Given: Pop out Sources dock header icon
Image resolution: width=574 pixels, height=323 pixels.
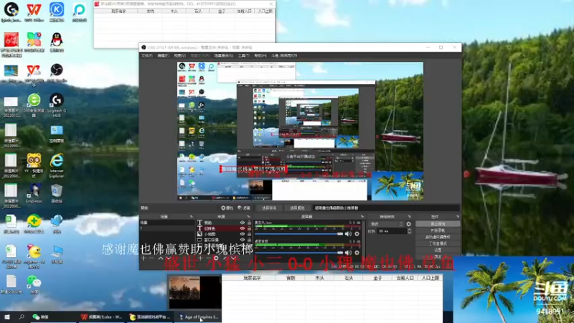Looking at the screenshot, I should click(248, 217).
